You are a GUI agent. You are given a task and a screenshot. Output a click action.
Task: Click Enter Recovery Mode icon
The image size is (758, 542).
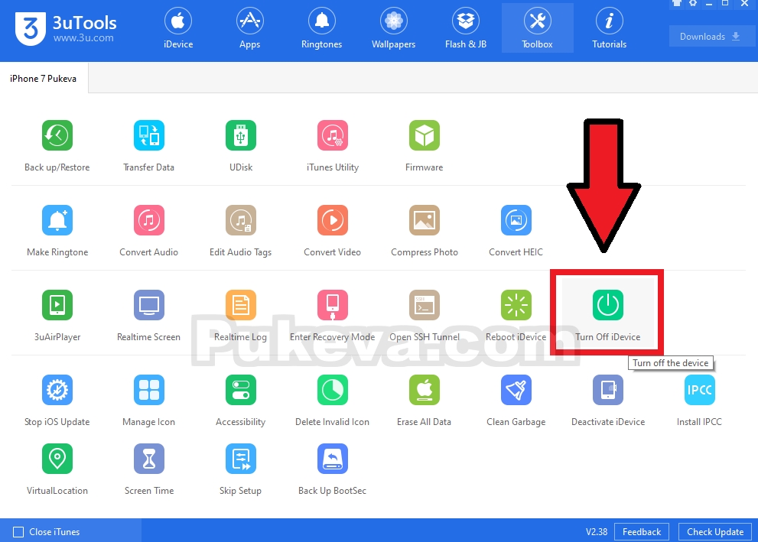[x=333, y=305]
